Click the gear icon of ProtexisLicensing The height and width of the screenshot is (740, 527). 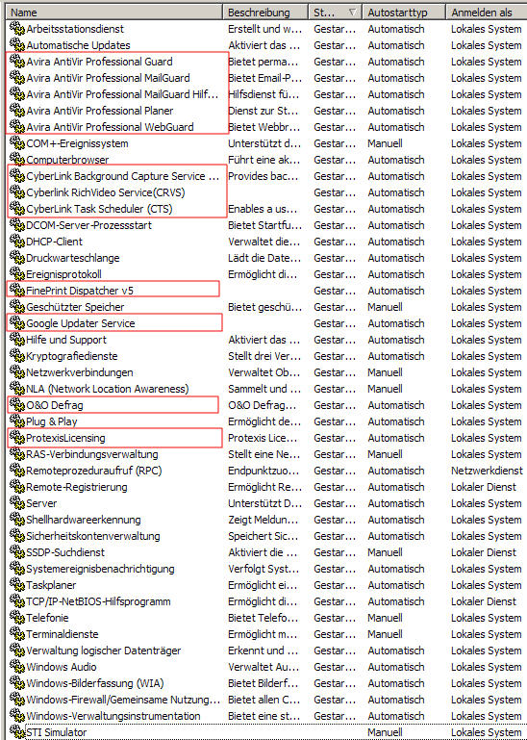pyautogui.click(x=17, y=438)
